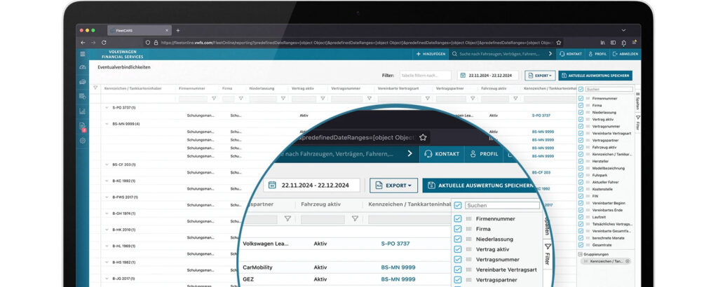Toggle the FIN column checkbox
Screen dimensions: 718x287
[581, 196]
